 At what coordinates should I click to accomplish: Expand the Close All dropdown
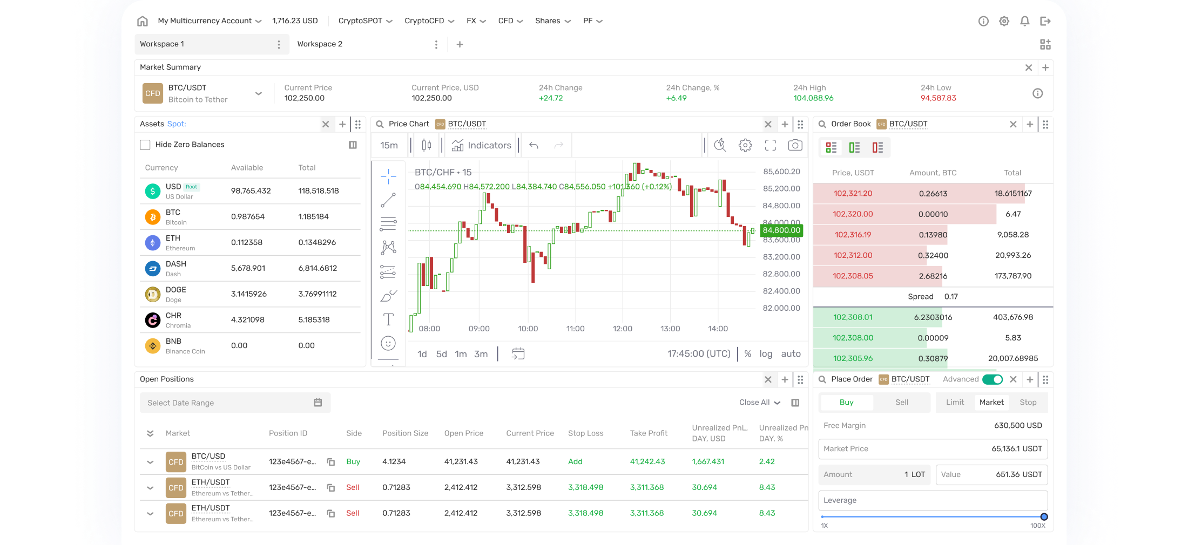tap(759, 402)
